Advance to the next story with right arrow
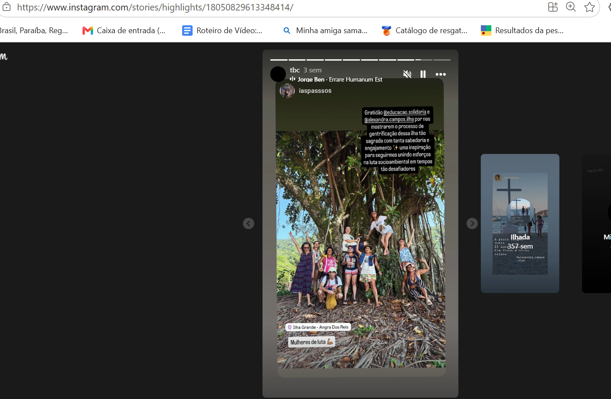Image resolution: width=611 pixels, height=399 pixels. (472, 223)
